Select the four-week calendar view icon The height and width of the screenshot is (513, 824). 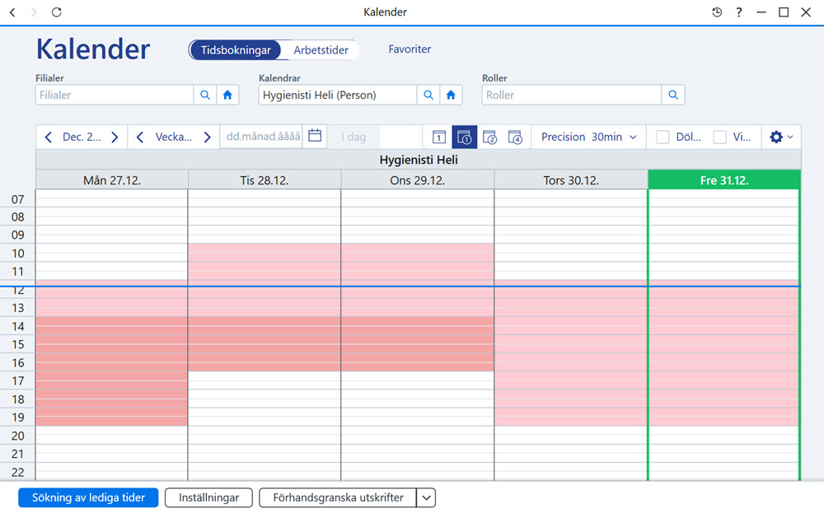tap(515, 137)
